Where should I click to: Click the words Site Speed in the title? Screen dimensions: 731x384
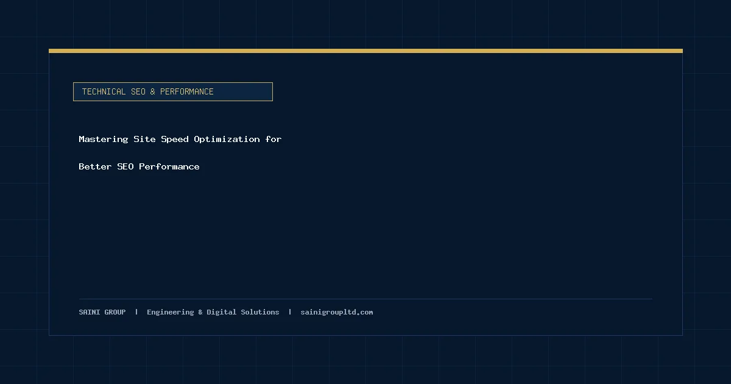(x=161, y=139)
